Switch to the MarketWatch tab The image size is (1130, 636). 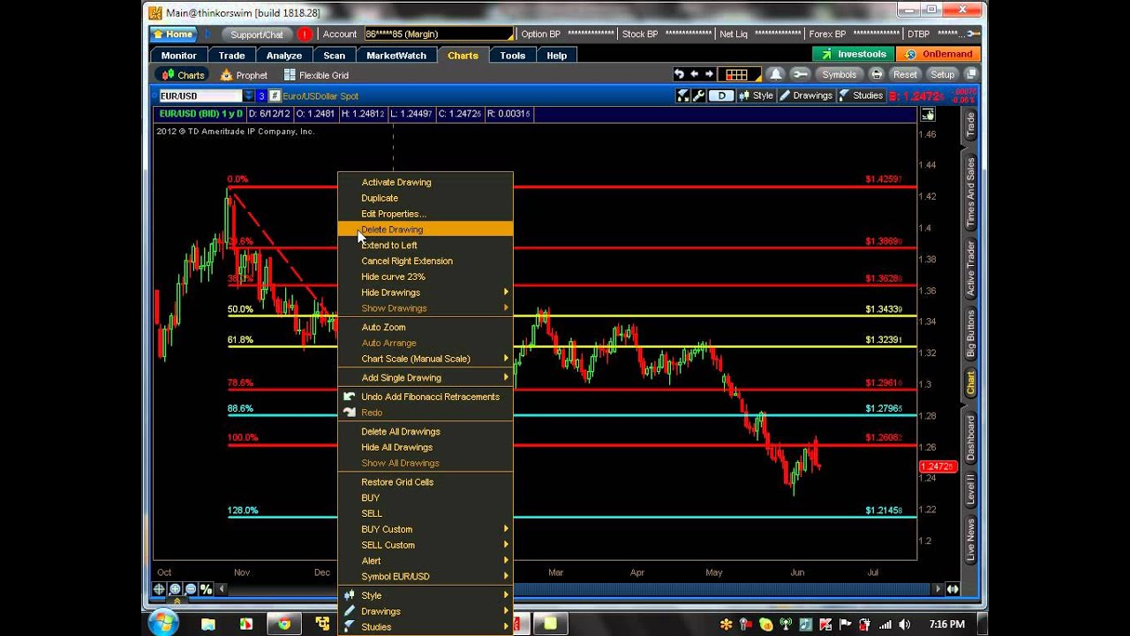tap(396, 55)
